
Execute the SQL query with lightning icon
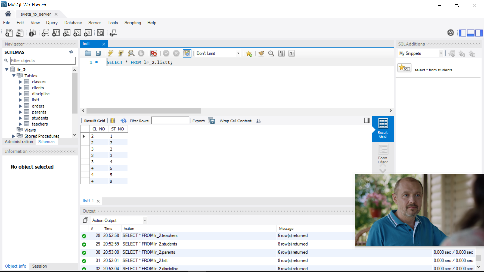tap(110, 53)
